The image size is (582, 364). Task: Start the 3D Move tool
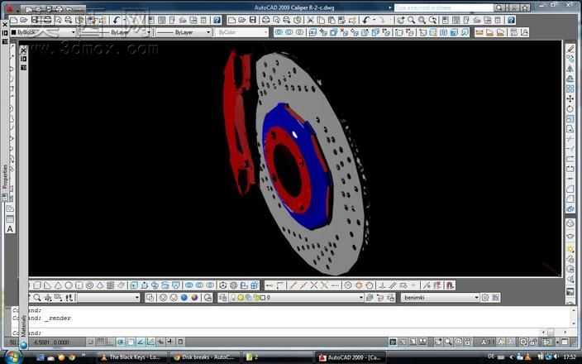tap(223, 285)
